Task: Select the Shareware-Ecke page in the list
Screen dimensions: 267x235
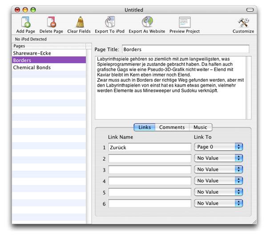Action: click(49, 53)
